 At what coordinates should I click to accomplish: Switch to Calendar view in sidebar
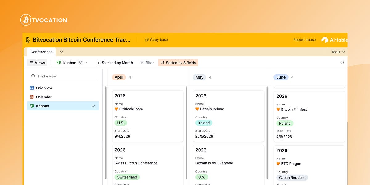coord(63,97)
